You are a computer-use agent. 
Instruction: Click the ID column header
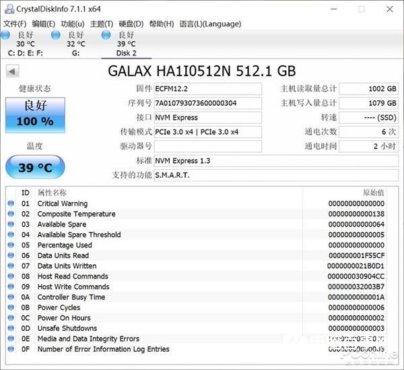tap(26, 193)
